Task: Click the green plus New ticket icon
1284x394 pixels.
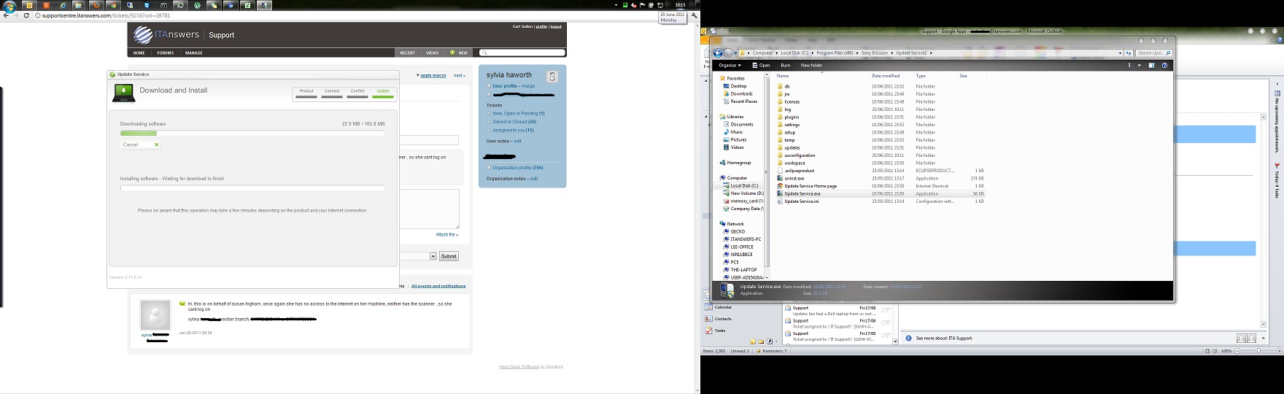Action: [452, 53]
